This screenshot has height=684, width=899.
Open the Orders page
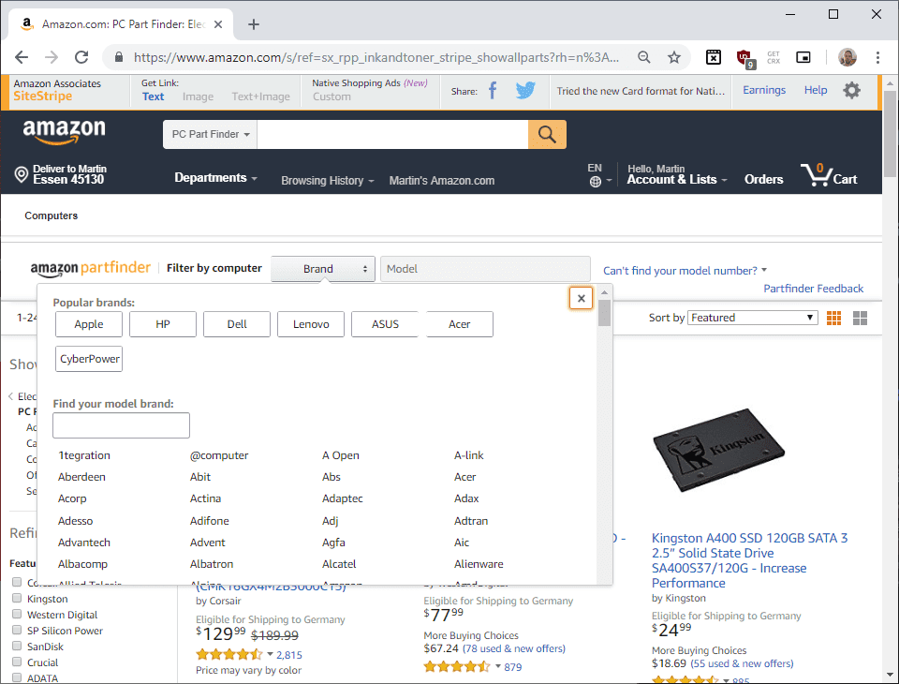click(x=763, y=180)
